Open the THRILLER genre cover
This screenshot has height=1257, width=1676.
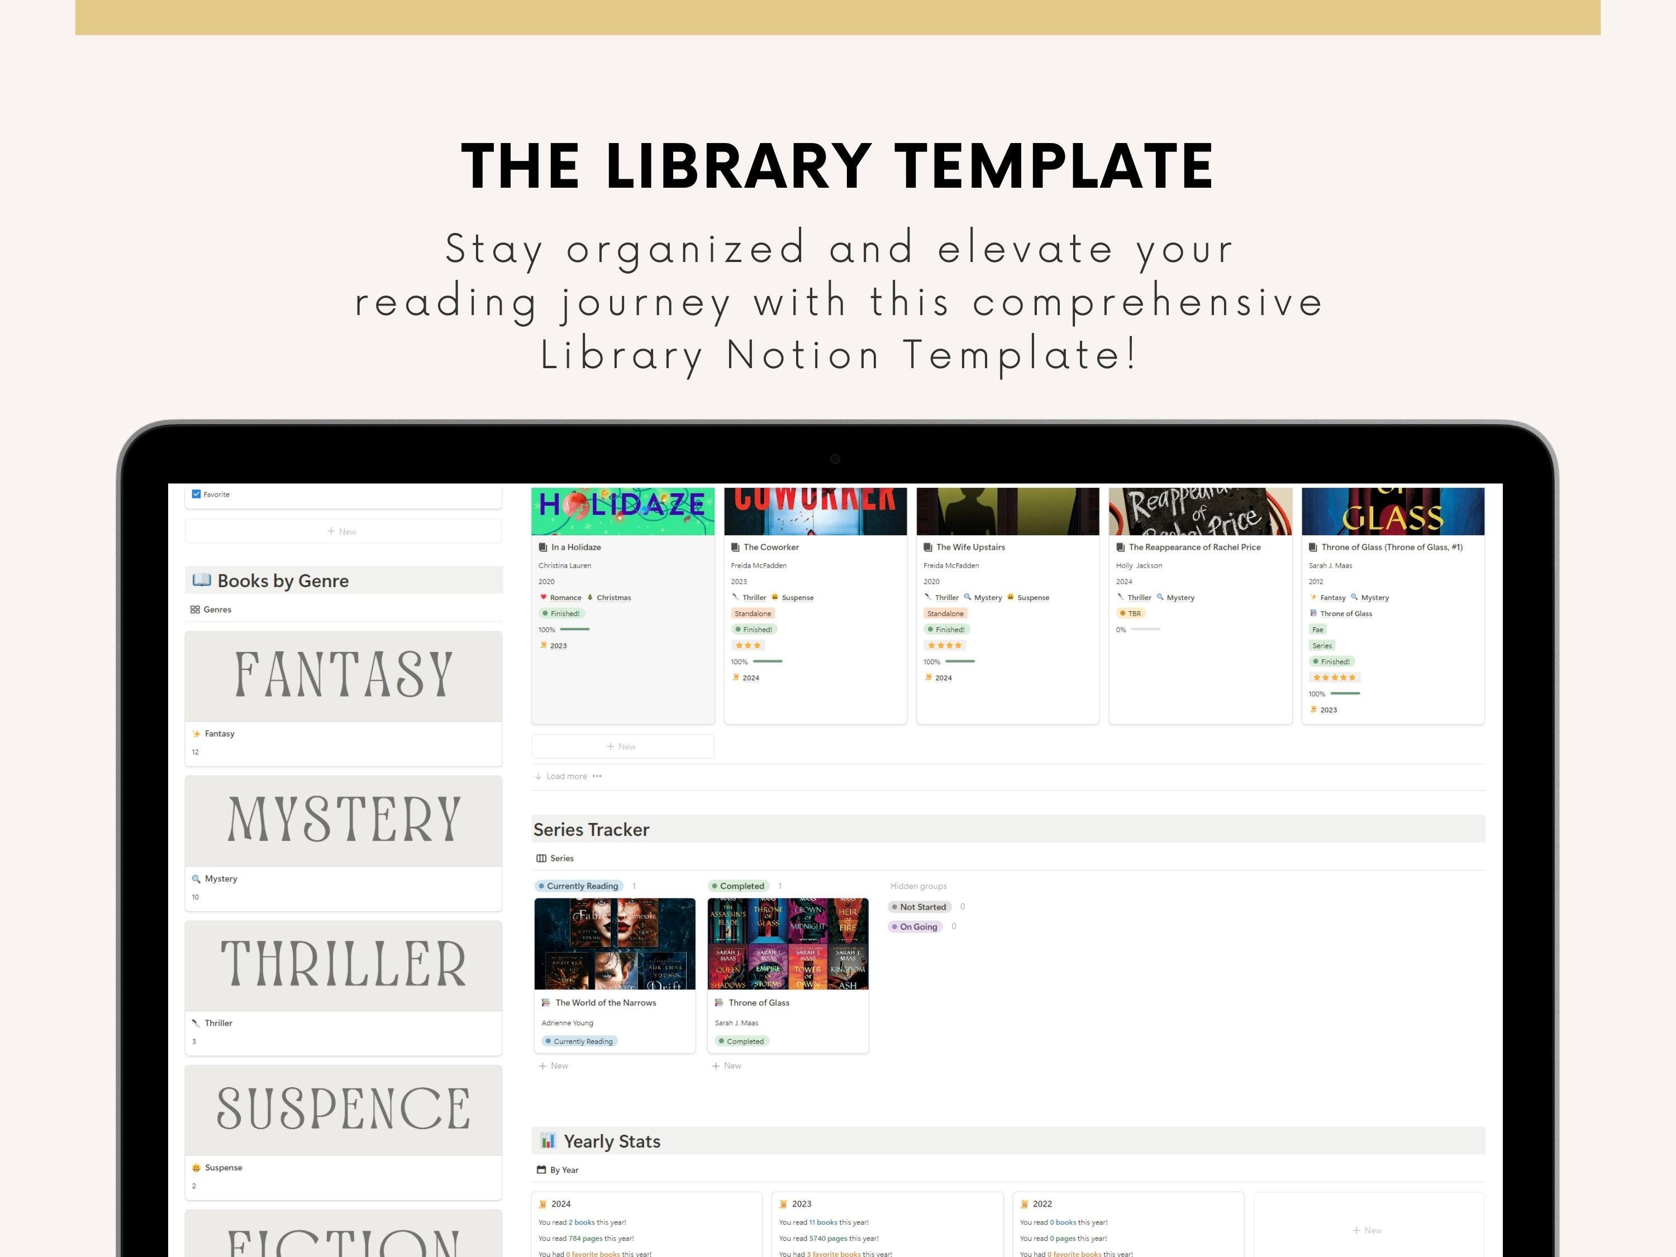343,965
